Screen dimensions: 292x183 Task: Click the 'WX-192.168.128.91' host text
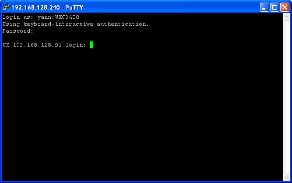click(32, 45)
